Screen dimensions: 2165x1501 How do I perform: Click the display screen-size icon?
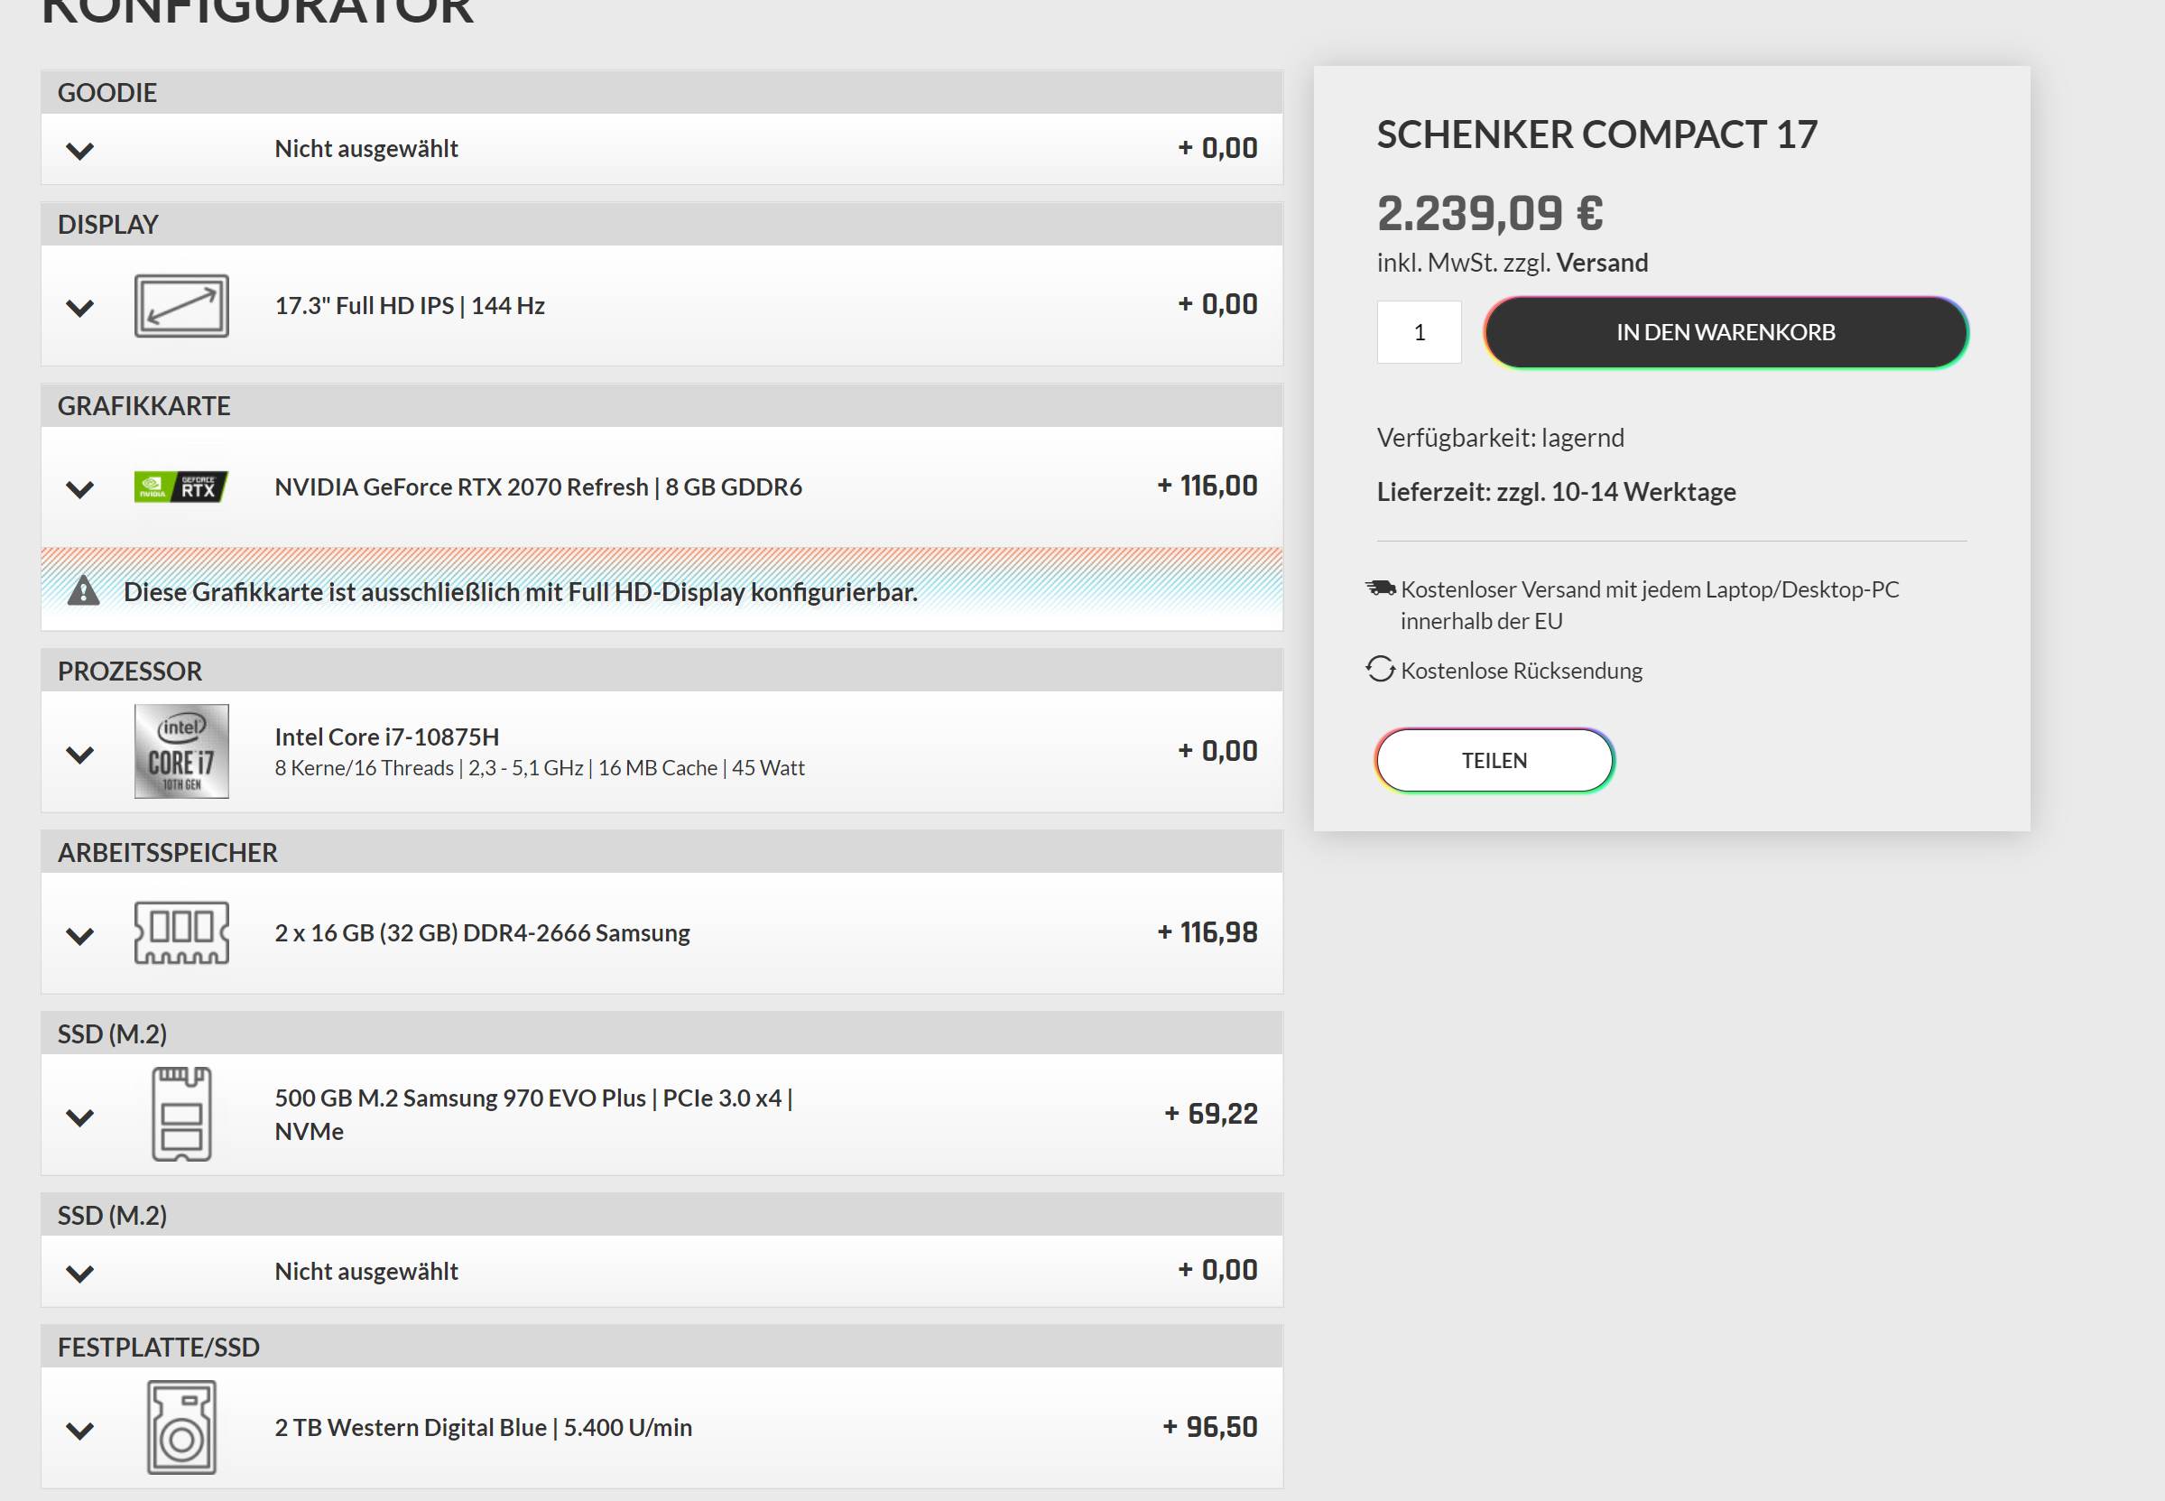pyautogui.click(x=181, y=306)
